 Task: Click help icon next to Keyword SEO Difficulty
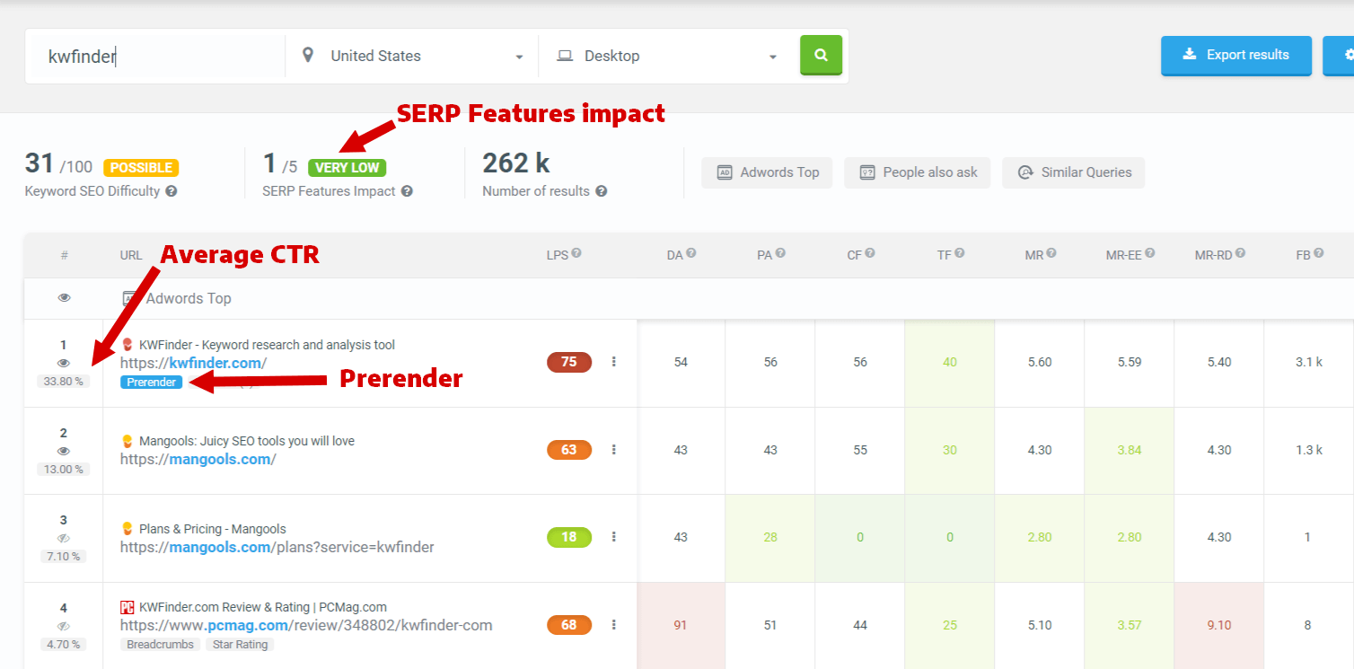coord(171,191)
